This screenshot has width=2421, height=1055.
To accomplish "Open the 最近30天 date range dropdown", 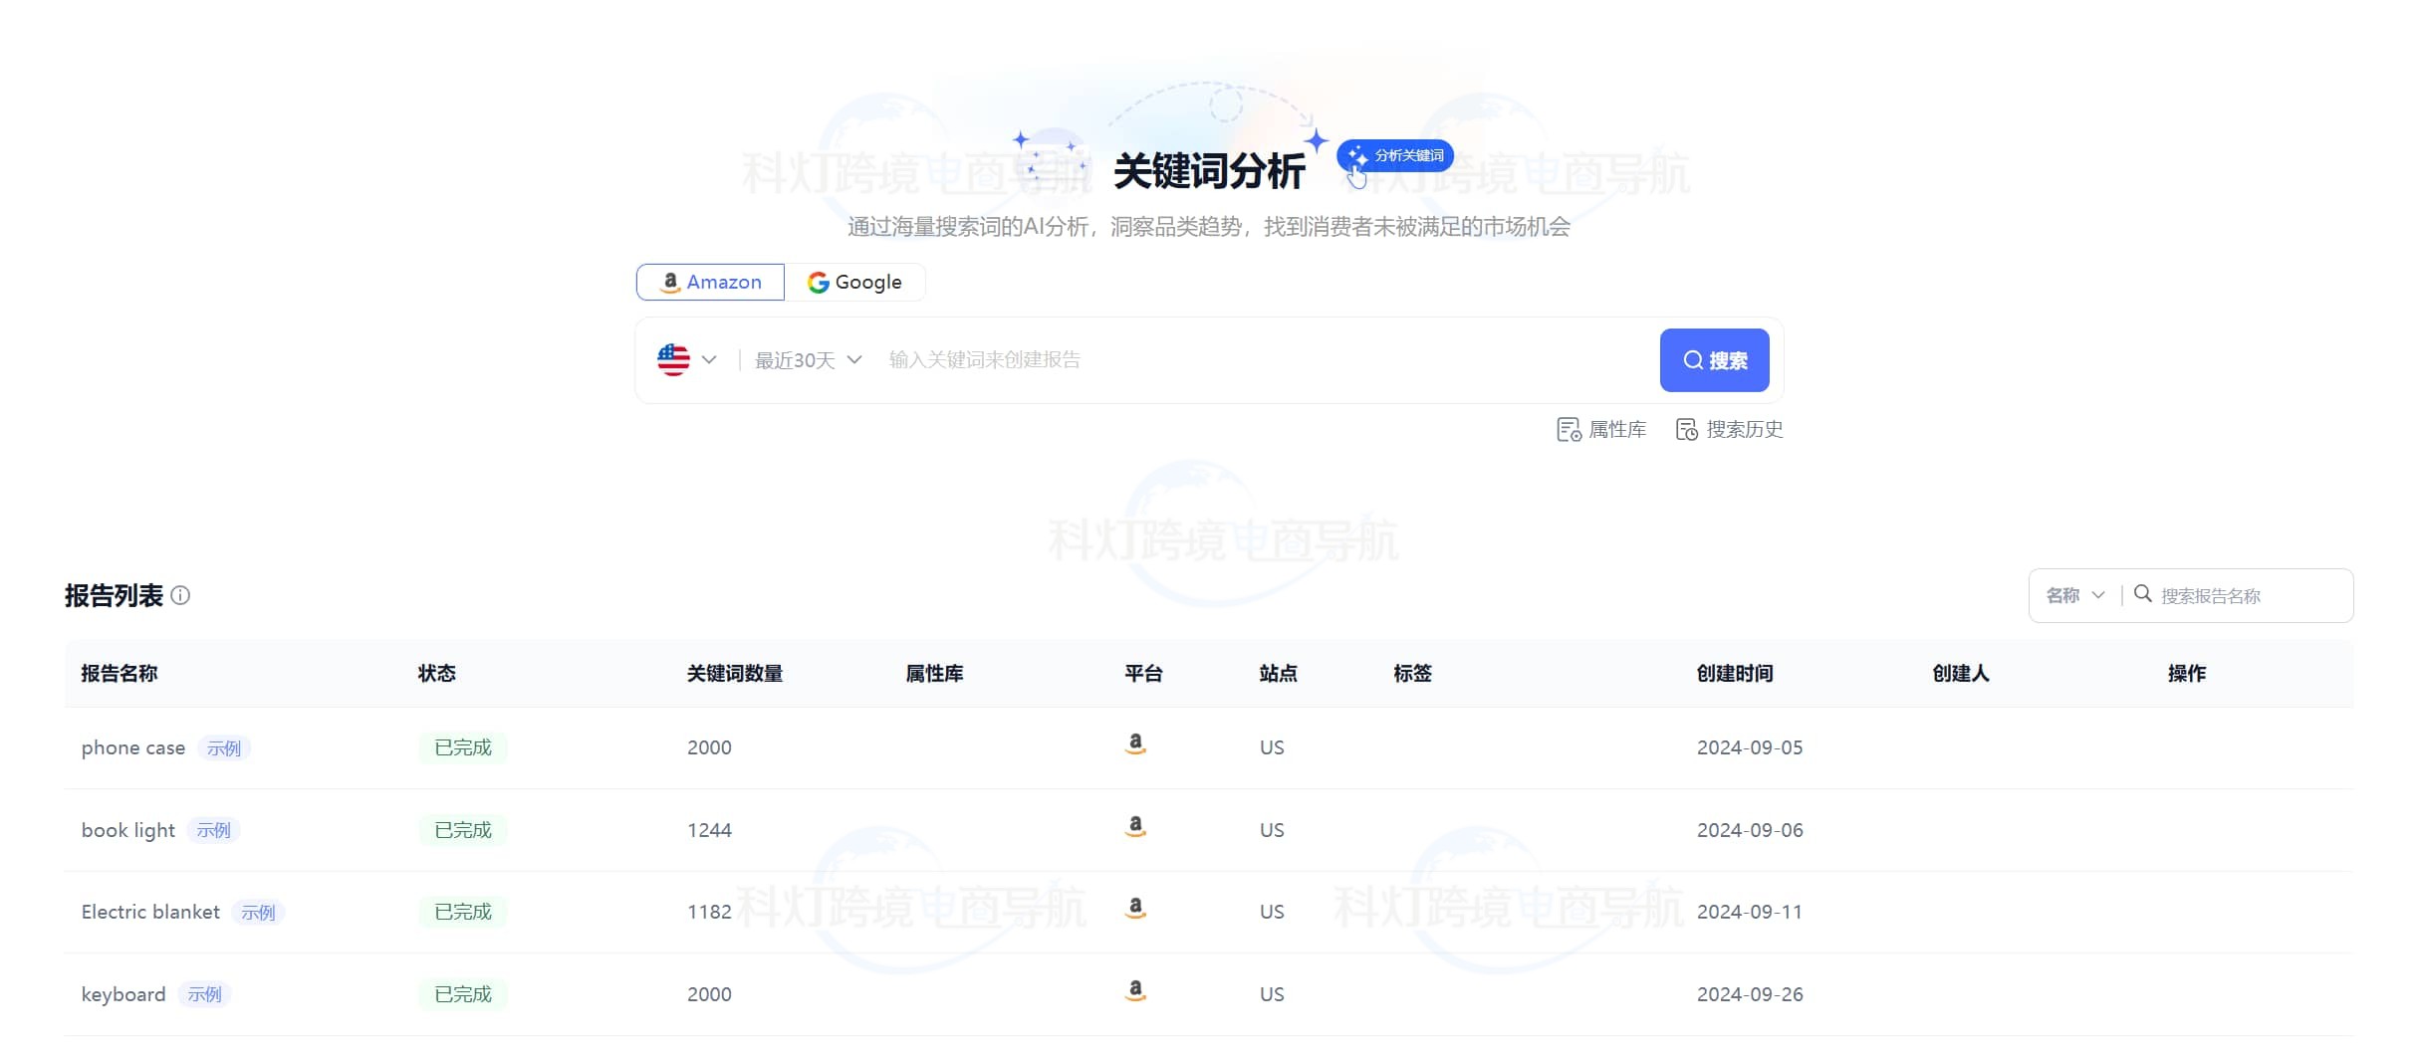I will pyautogui.click(x=807, y=359).
